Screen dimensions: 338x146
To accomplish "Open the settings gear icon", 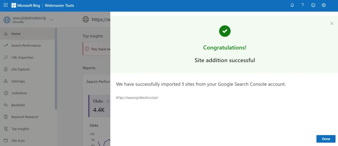I will [x=324, y=5].
